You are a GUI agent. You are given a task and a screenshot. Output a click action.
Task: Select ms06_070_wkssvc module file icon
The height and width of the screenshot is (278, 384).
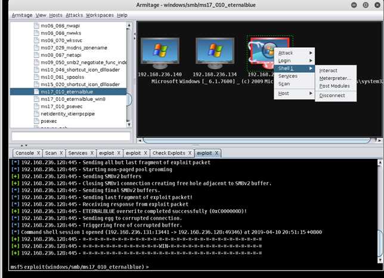coord(36,40)
